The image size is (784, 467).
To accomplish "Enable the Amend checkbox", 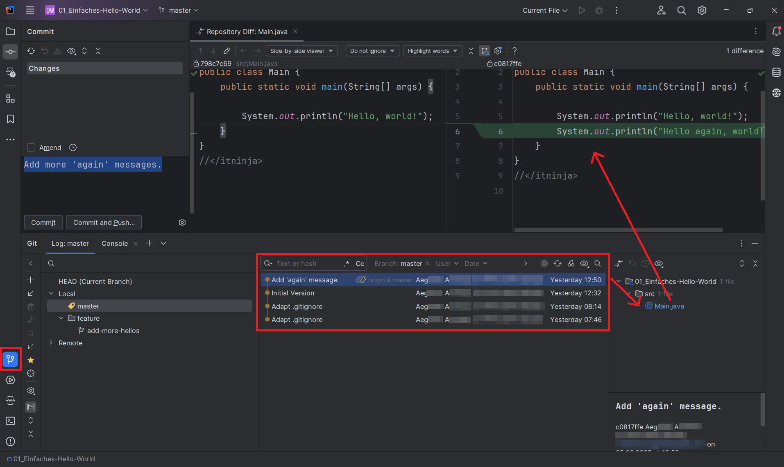I will click(x=31, y=147).
